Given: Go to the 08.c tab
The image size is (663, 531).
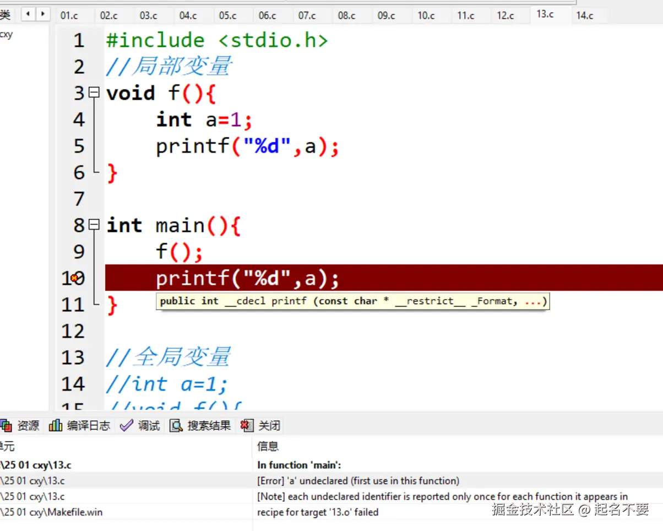Looking at the screenshot, I should tap(347, 15).
